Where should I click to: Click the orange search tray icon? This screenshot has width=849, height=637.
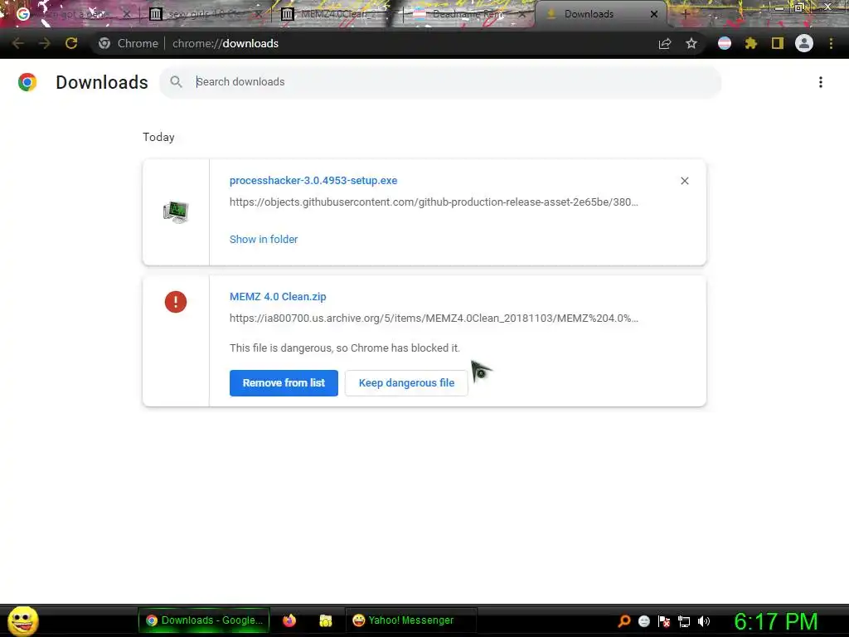click(x=624, y=621)
